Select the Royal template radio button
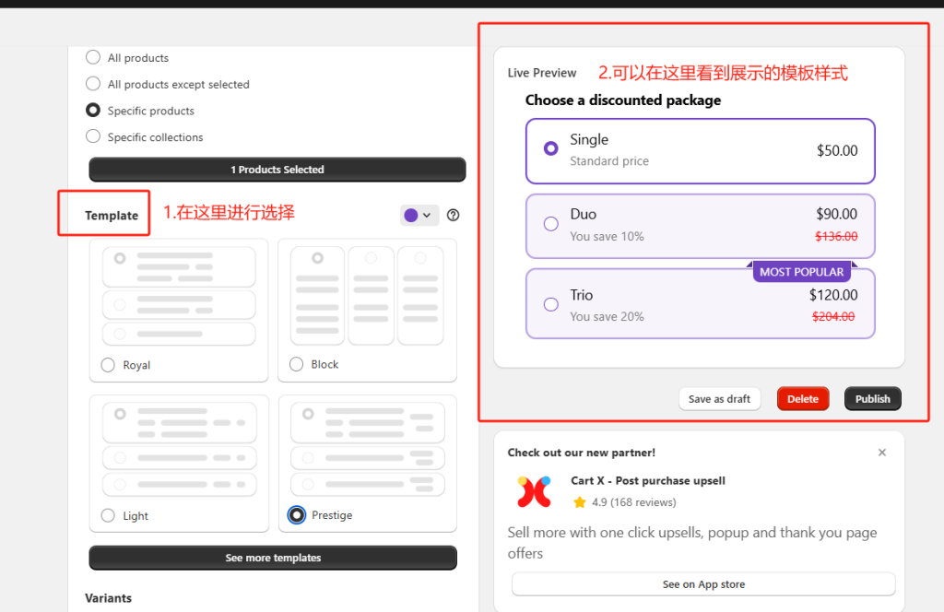Image resolution: width=944 pixels, height=612 pixels. [107, 364]
